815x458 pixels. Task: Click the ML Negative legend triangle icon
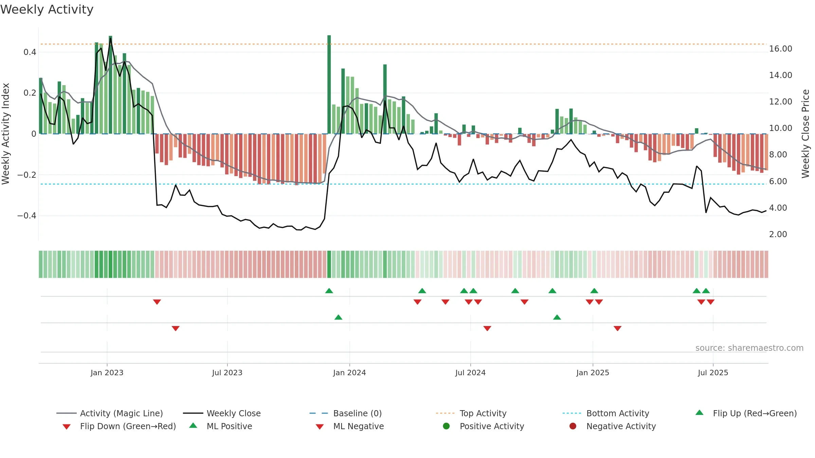(x=320, y=426)
